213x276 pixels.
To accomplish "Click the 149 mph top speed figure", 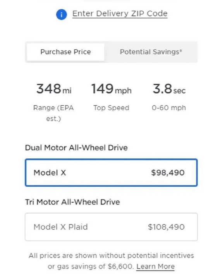I will pyautogui.click(x=111, y=89).
